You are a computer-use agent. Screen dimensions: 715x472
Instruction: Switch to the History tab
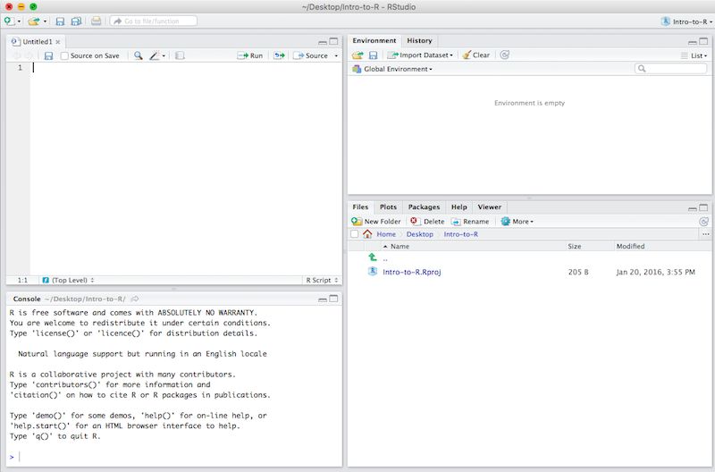[419, 40]
